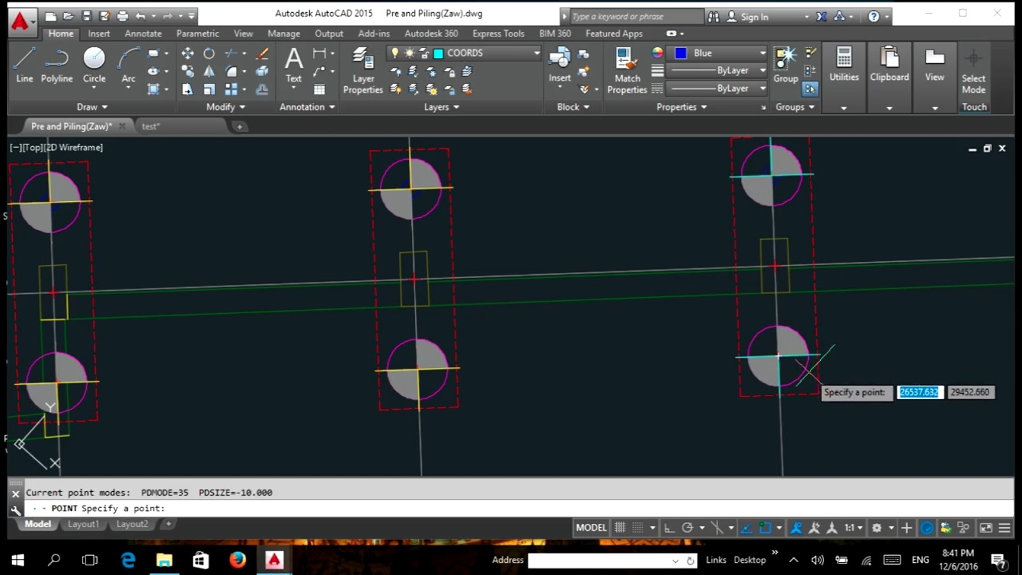Expand the Modify panel
This screenshot has width=1022, height=575.
(225, 107)
